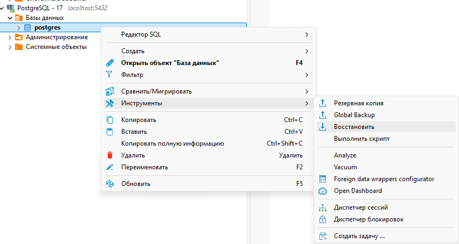Open the Фильтр submenu arrow

coord(307,75)
